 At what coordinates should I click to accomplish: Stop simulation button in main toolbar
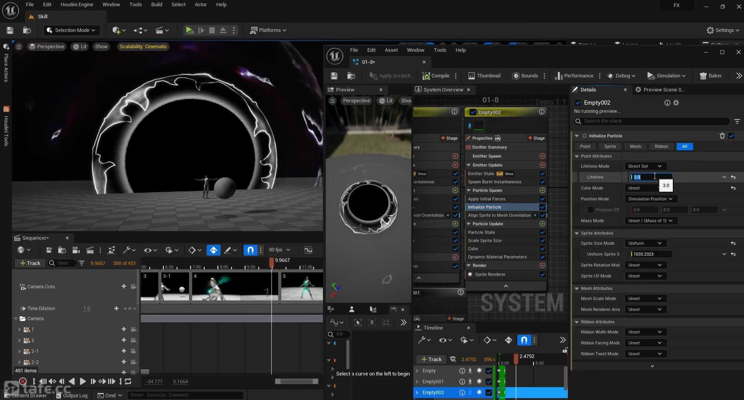point(212,30)
